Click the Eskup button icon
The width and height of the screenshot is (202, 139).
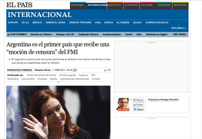point(135,100)
